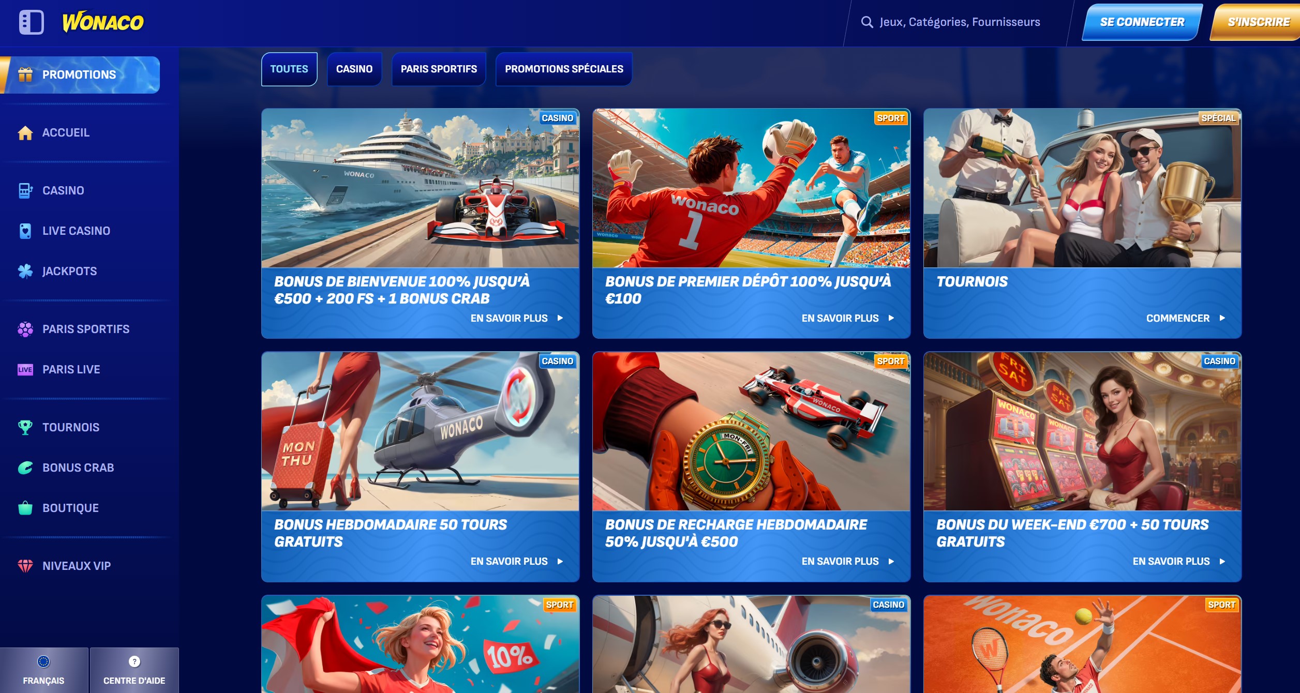Click the CASINO tag on yacht card
Image resolution: width=1300 pixels, height=693 pixels.
(x=557, y=118)
